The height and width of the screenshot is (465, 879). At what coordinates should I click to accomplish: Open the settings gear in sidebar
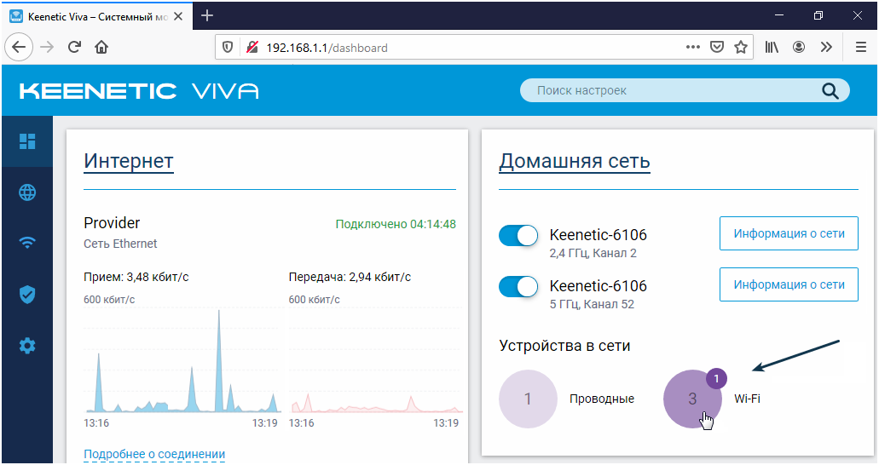pos(27,346)
